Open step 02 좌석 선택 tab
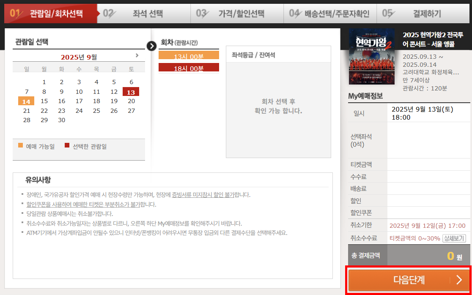 click(144, 14)
